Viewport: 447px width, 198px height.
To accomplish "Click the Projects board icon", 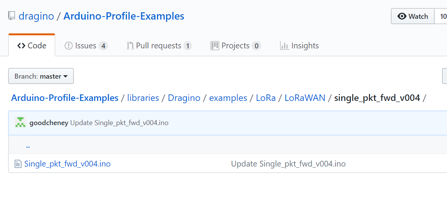I will (x=215, y=46).
